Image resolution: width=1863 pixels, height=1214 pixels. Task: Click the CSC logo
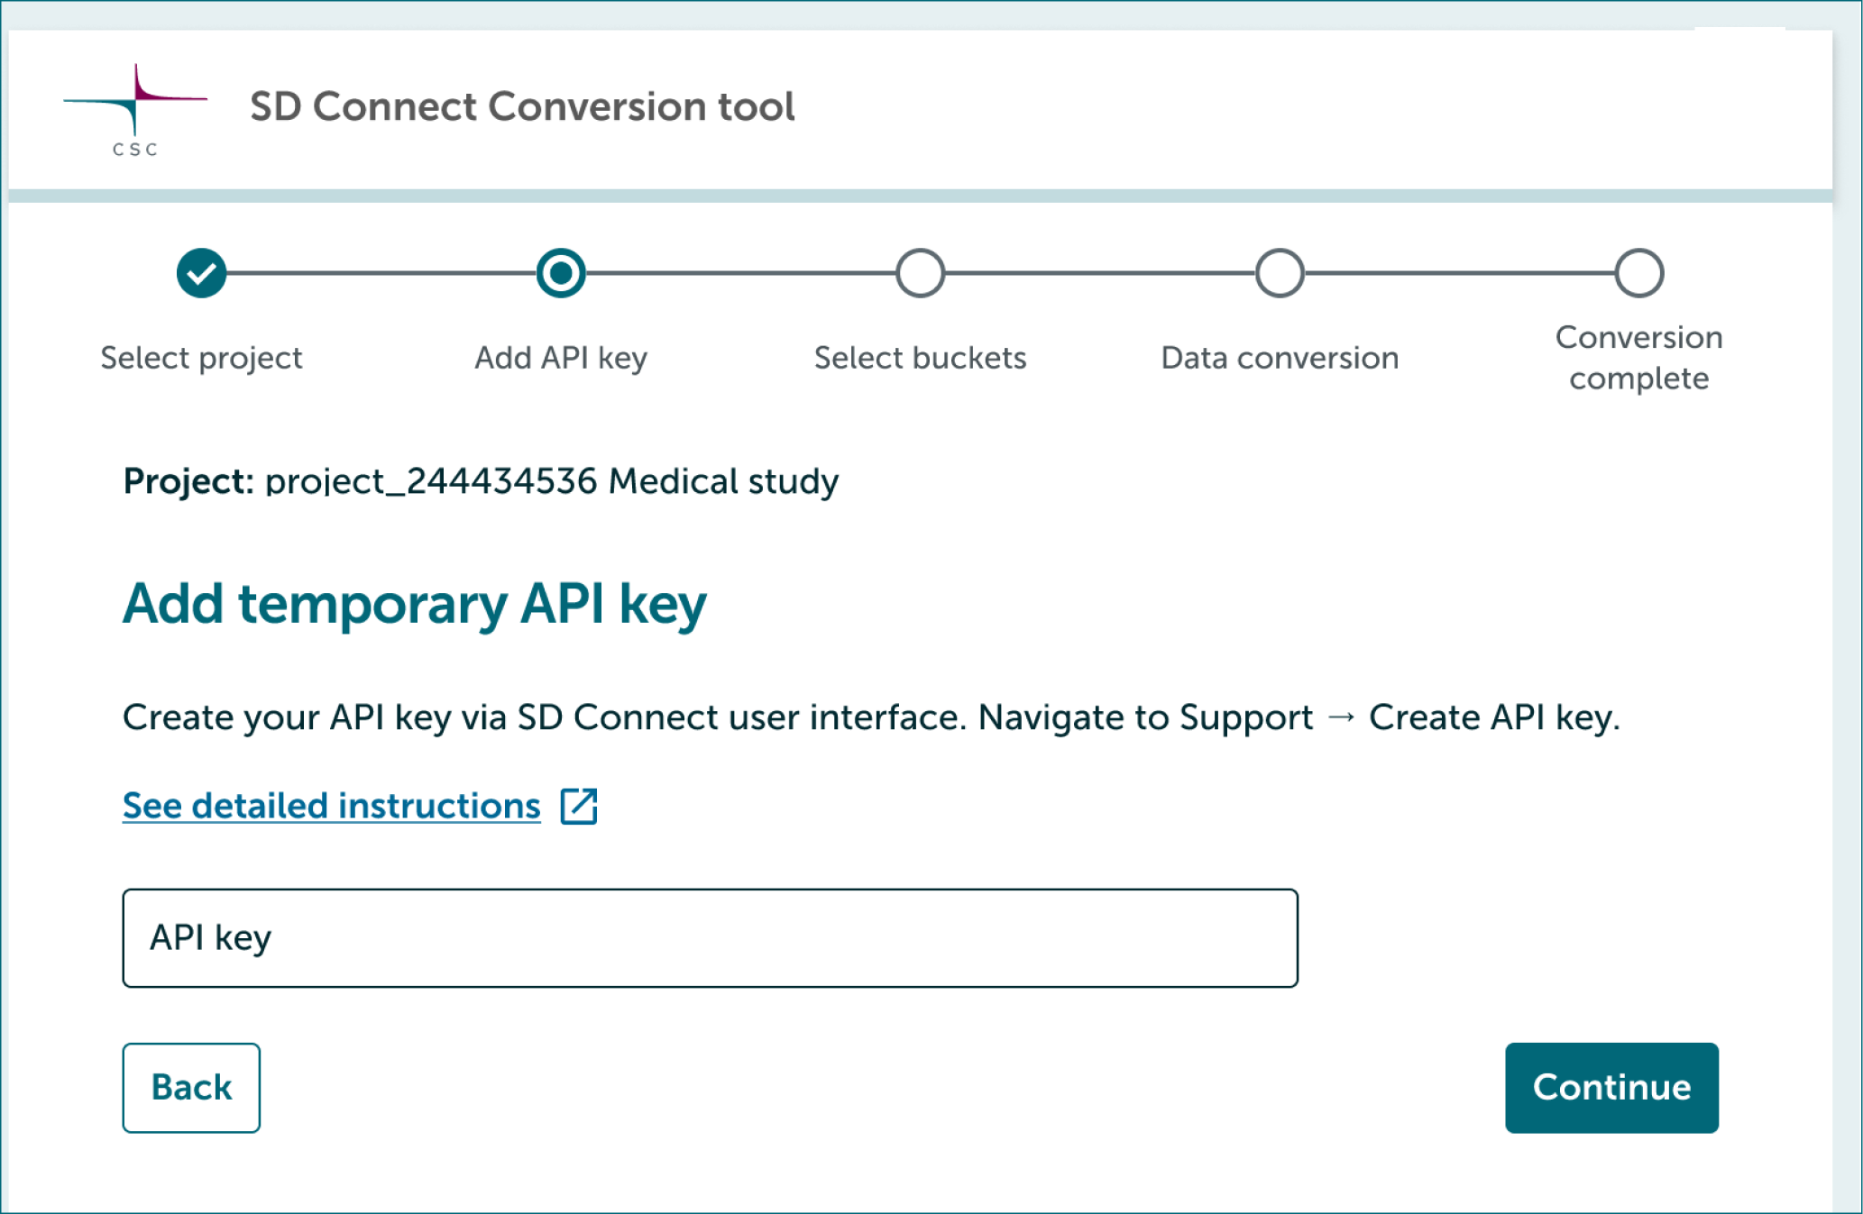coord(135,108)
